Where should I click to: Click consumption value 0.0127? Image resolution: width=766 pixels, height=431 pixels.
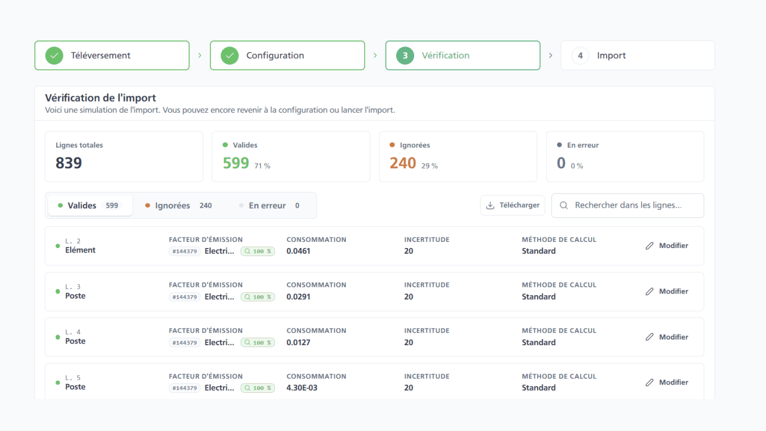click(x=299, y=342)
